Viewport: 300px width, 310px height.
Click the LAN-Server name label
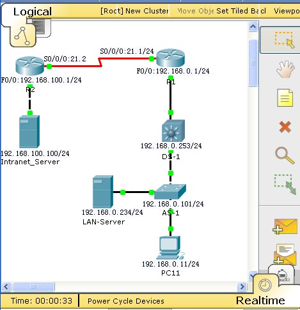(104, 222)
